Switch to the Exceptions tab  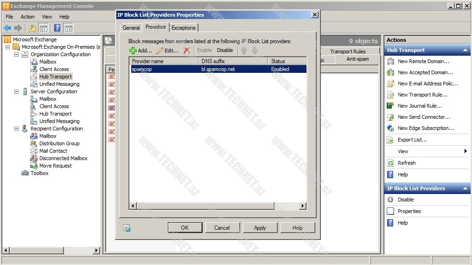coord(184,28)
